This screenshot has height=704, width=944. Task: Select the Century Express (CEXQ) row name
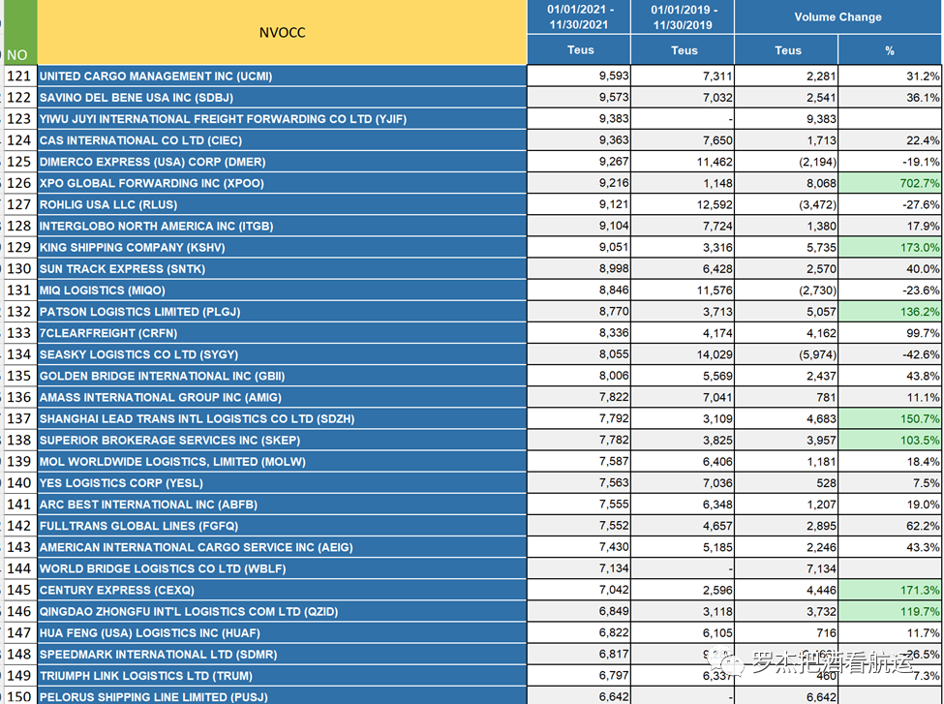(282, 590)
